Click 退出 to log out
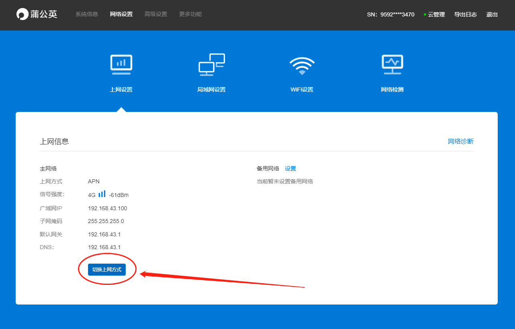The height and width of the screenshot is (329, 515). click(x=492, y=14)
